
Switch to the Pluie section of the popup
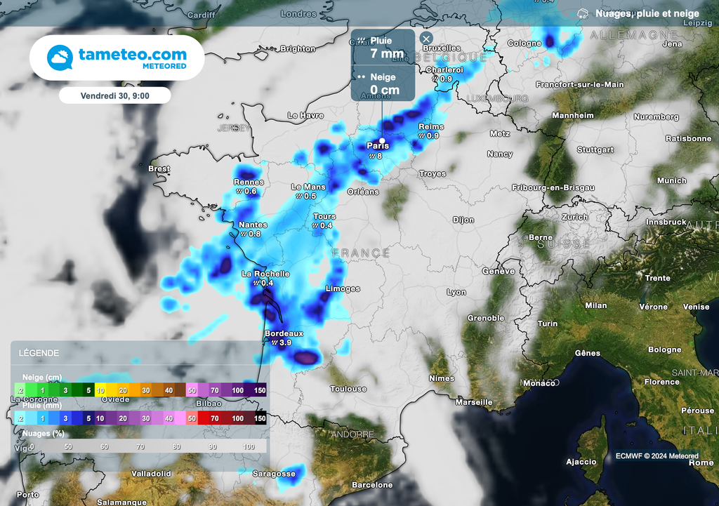pos(383,46)
